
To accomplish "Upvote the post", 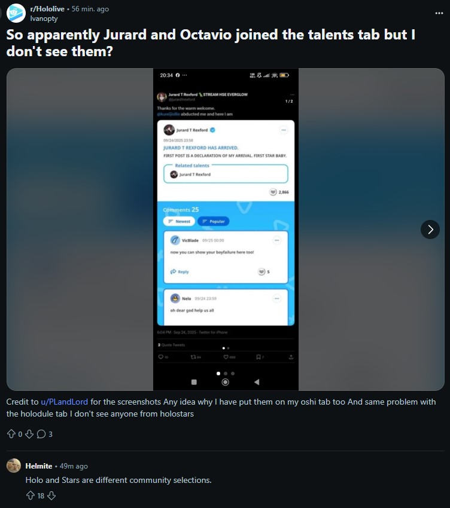I will pyautogui.click(x=11, y=434).
